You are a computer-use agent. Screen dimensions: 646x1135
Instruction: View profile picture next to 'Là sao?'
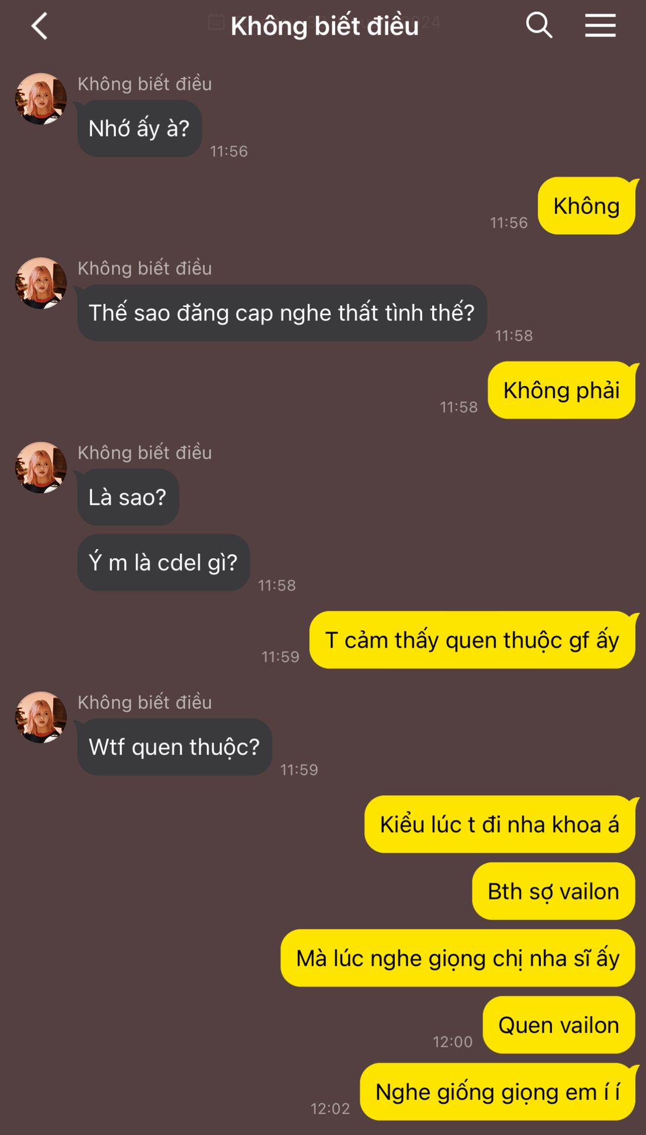tap(41, 468)
